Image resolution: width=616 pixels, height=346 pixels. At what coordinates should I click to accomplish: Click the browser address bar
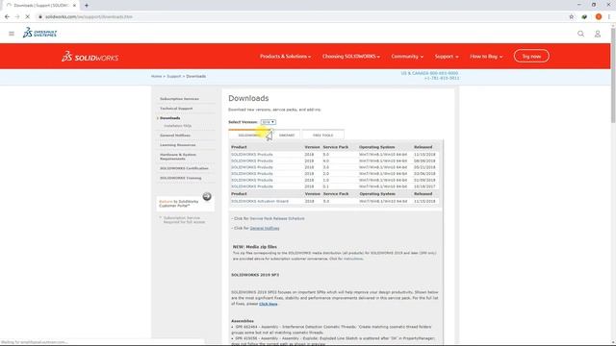[298, 17]
